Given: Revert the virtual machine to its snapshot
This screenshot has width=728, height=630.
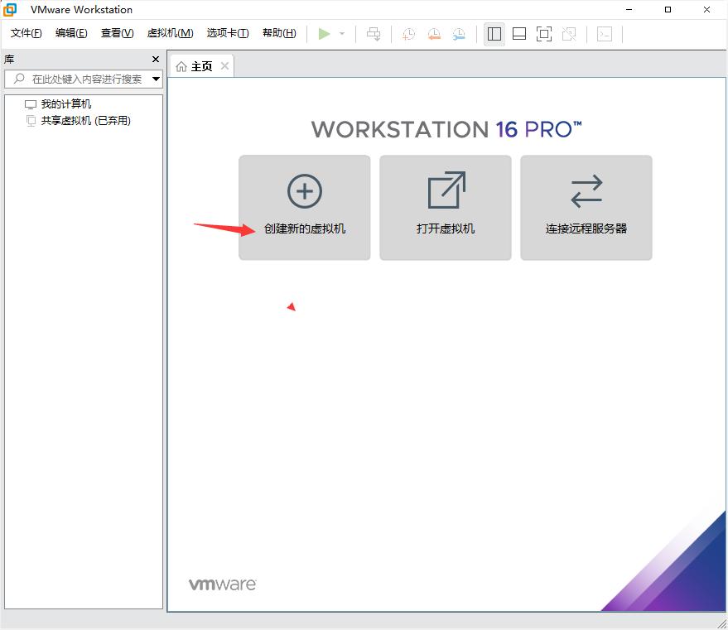Looking at the screenshot, I should pyautogui.click(x=433, y=34).
